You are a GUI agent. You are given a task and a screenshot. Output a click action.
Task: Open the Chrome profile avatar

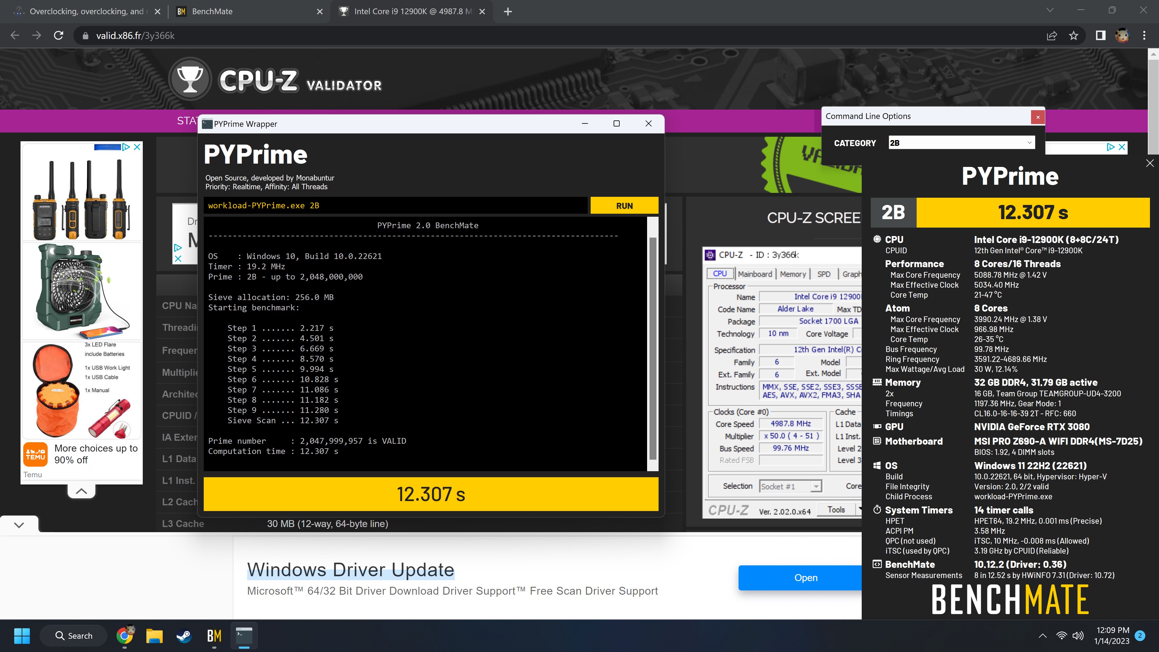pyautogui.click(x=1122, y=36)
